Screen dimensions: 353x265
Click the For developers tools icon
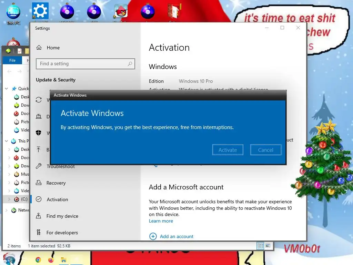[x=39, y=232]
